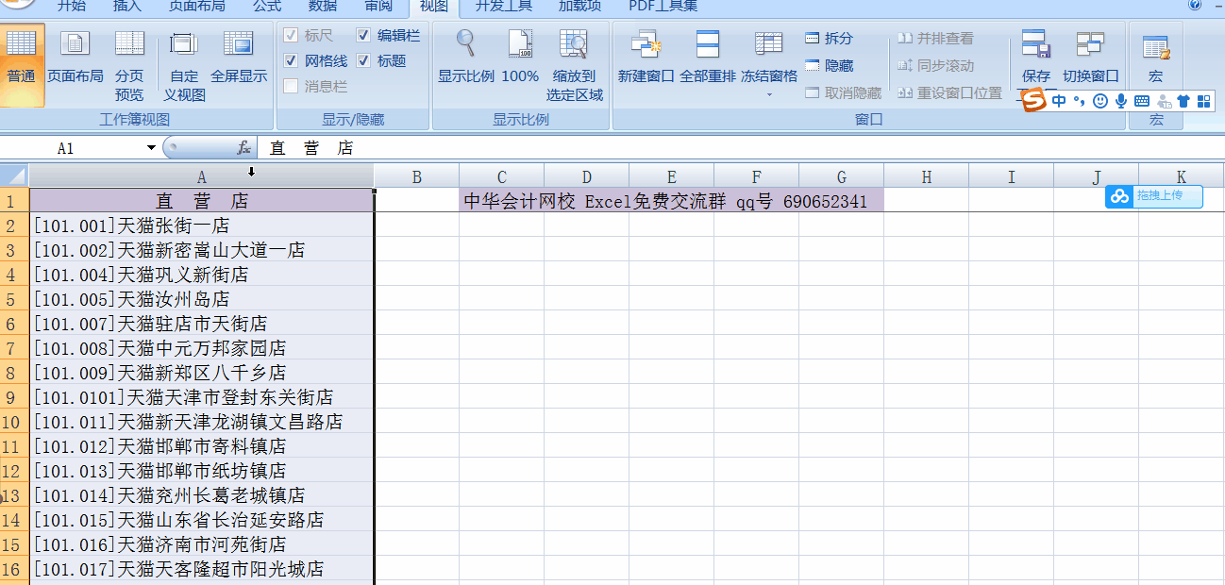Viewport: 1225px width, 585px height.
Task: Select column K header
Action: (1182, 175)
